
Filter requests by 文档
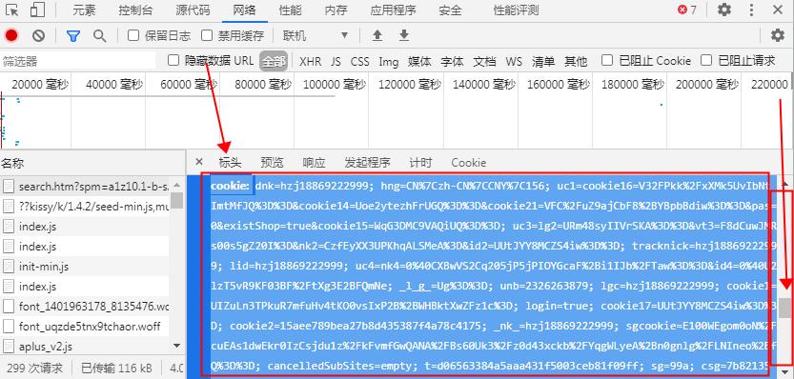(x=484, y=62)
